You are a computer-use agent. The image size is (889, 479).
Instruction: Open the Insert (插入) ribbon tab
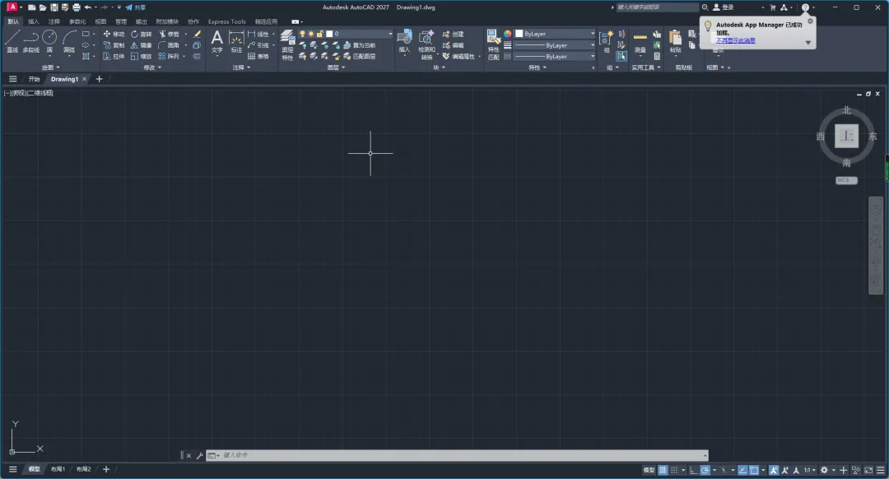tap(34, 21)
